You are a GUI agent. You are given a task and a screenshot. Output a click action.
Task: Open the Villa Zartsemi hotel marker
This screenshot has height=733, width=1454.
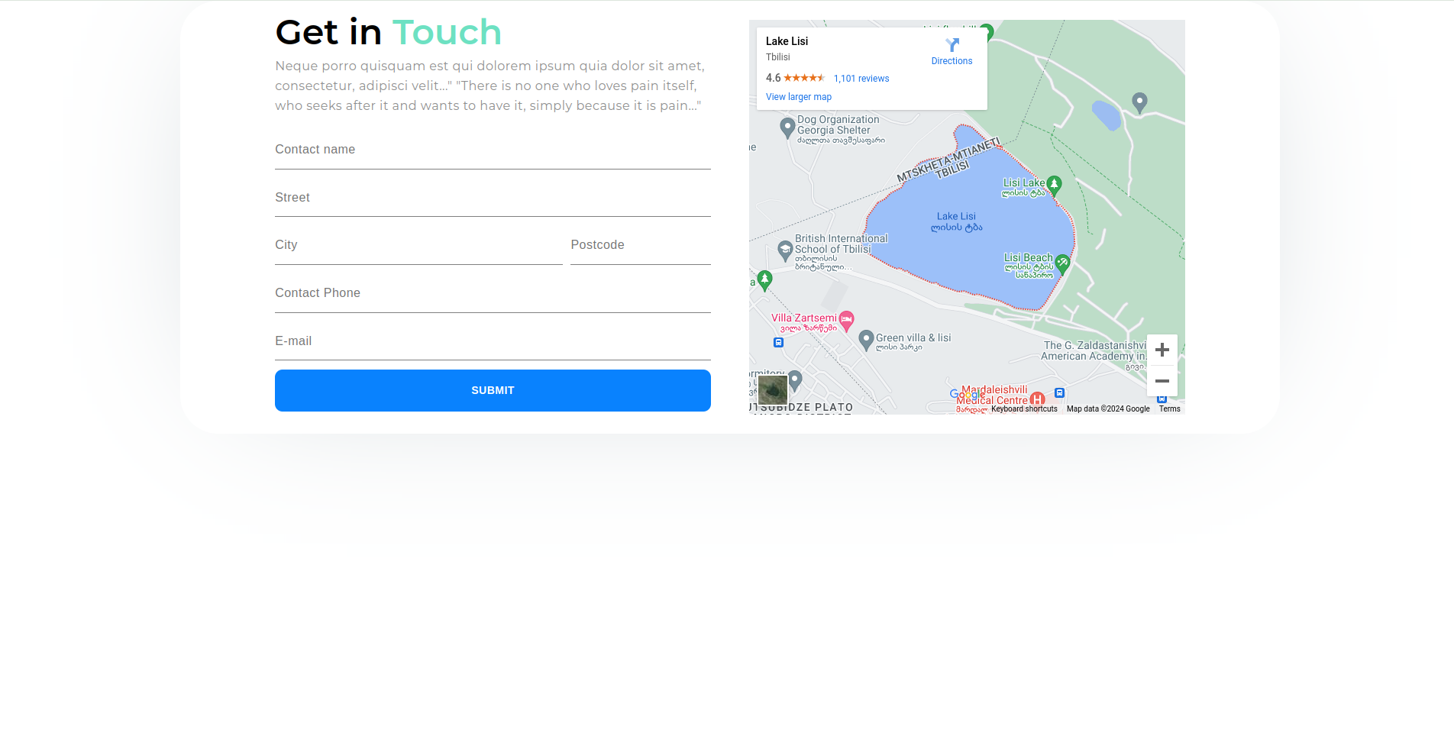(846, 320)
